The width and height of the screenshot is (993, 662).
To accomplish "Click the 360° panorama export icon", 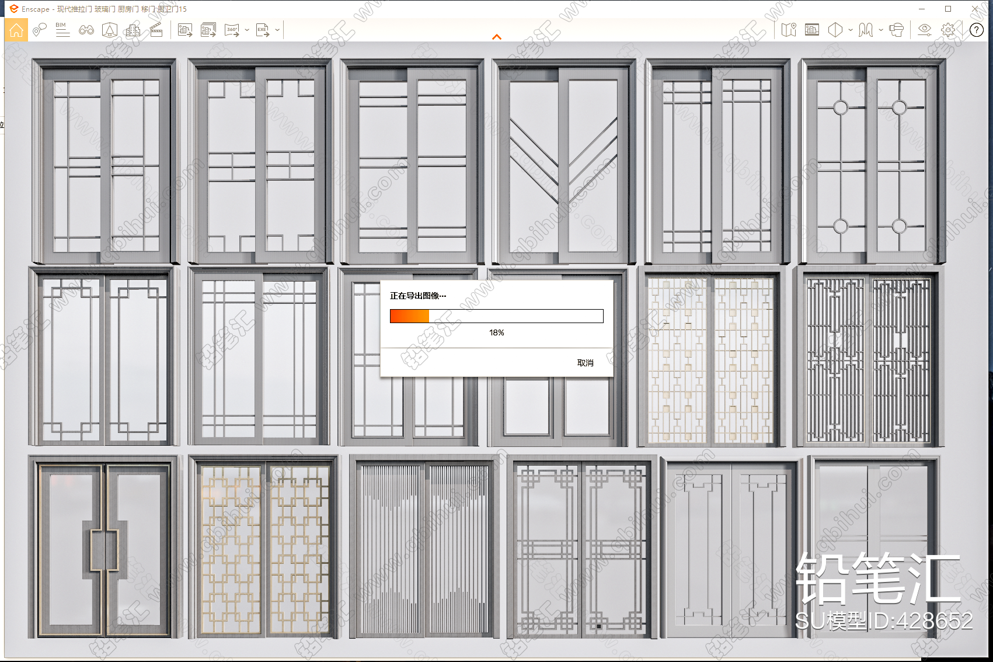I will click(232, 30).
